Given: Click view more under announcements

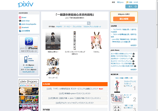Looking at the screenshot, I should pos(134,45).
